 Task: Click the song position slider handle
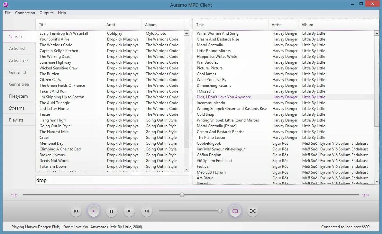182,195
